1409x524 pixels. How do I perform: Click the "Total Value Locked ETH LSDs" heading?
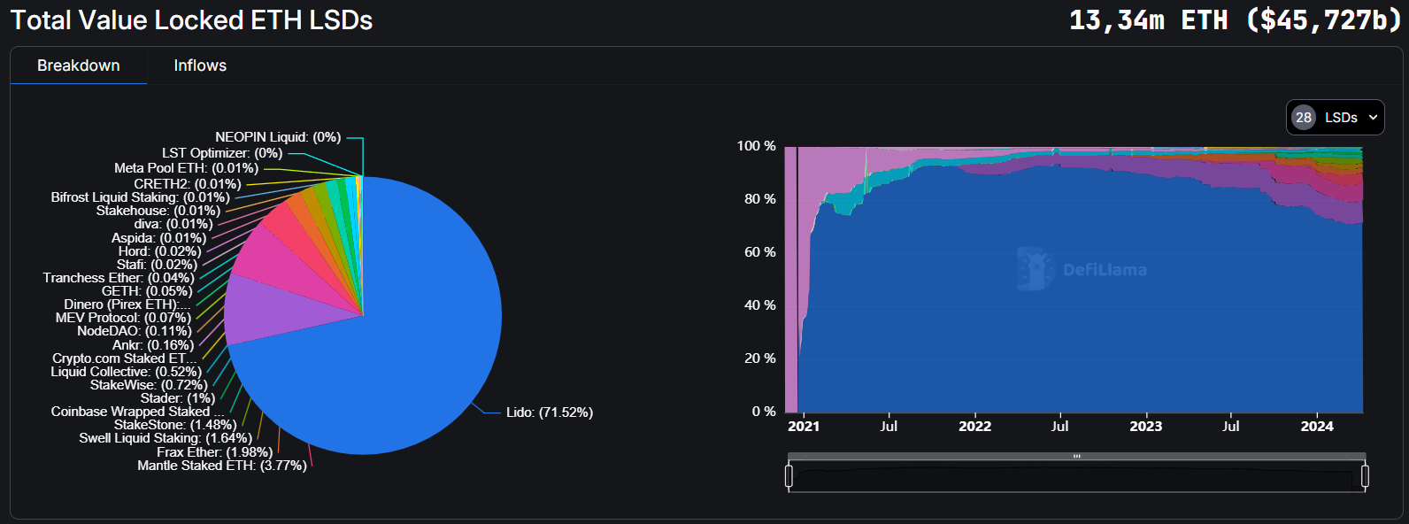[191, 20]
